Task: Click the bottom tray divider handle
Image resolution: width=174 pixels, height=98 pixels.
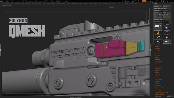Action: [x=76, y=97]
